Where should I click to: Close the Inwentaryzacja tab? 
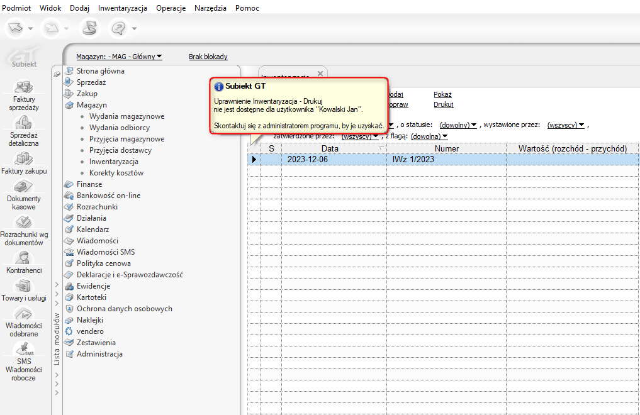click(x=320, y=74)
